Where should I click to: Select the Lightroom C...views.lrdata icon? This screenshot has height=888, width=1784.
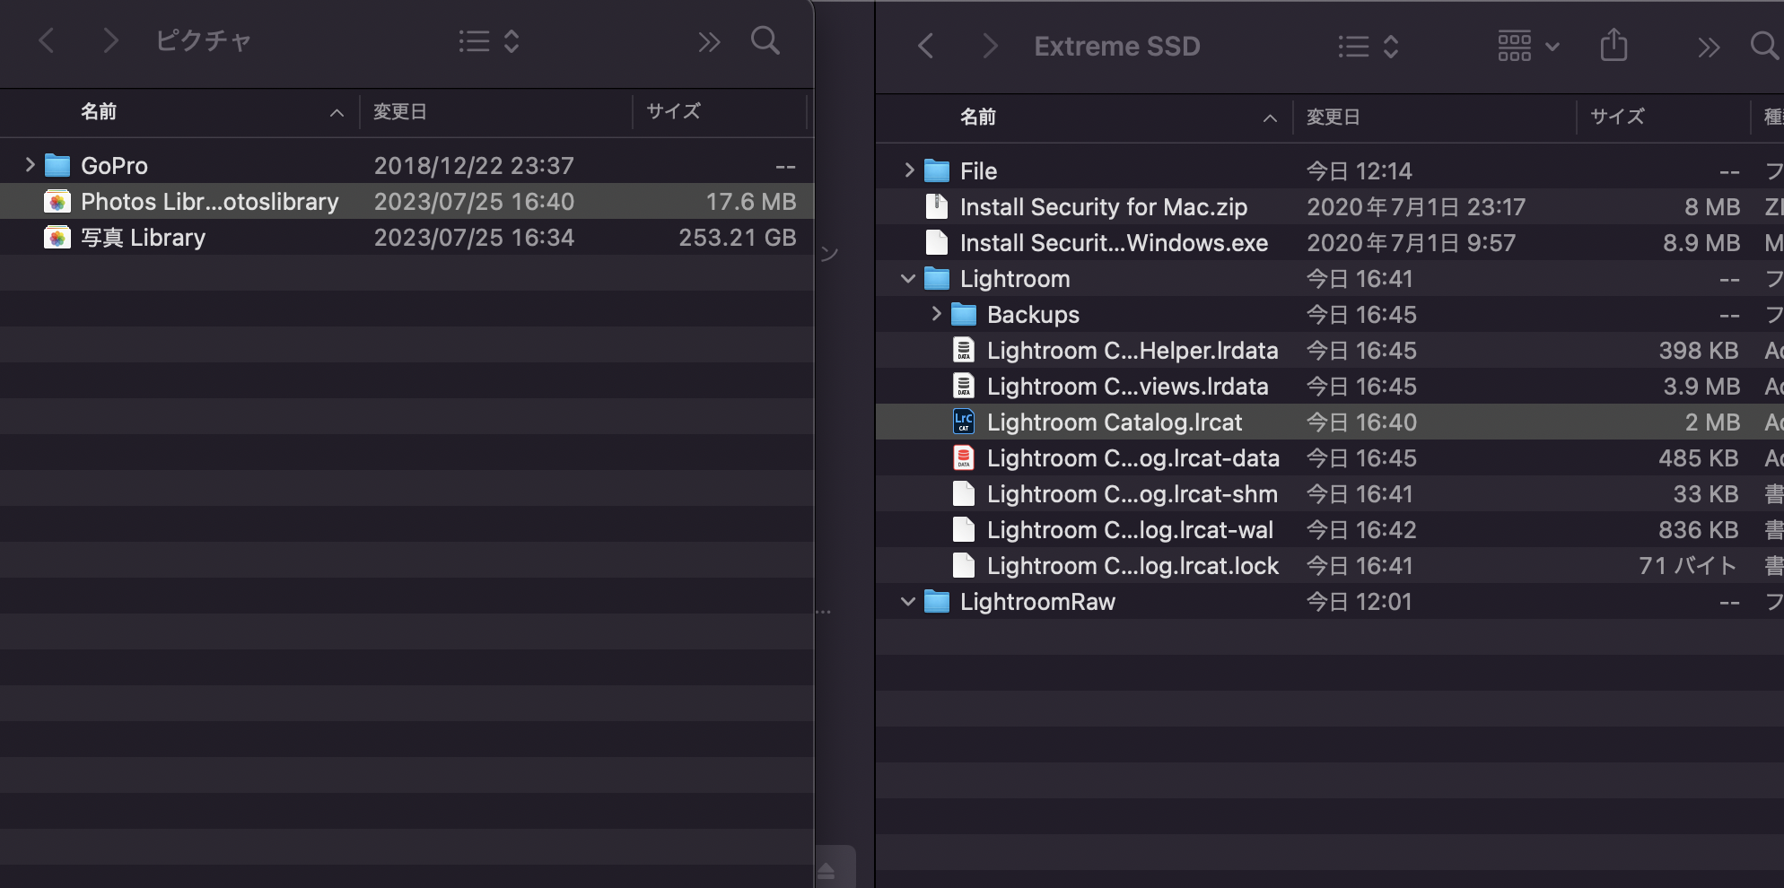964,387
